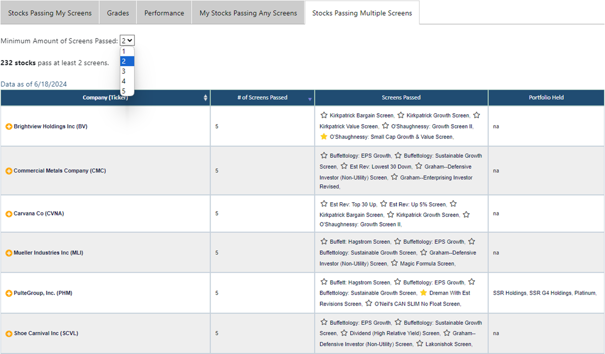This screenshot has width=605, height=354.
Task: Star Graham--Defensive Investor screen in Shoe Carnival row
Action: click(x=447, y=333)
